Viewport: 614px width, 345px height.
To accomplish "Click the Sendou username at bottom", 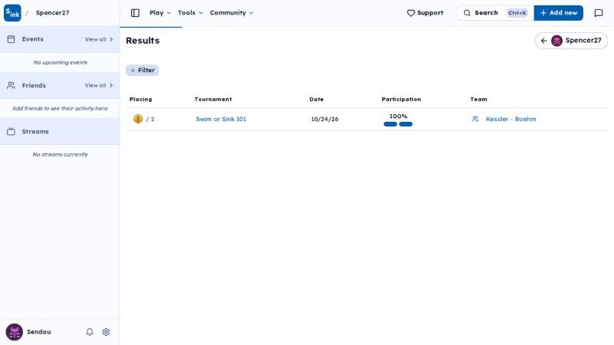I will tap(39, 332).
